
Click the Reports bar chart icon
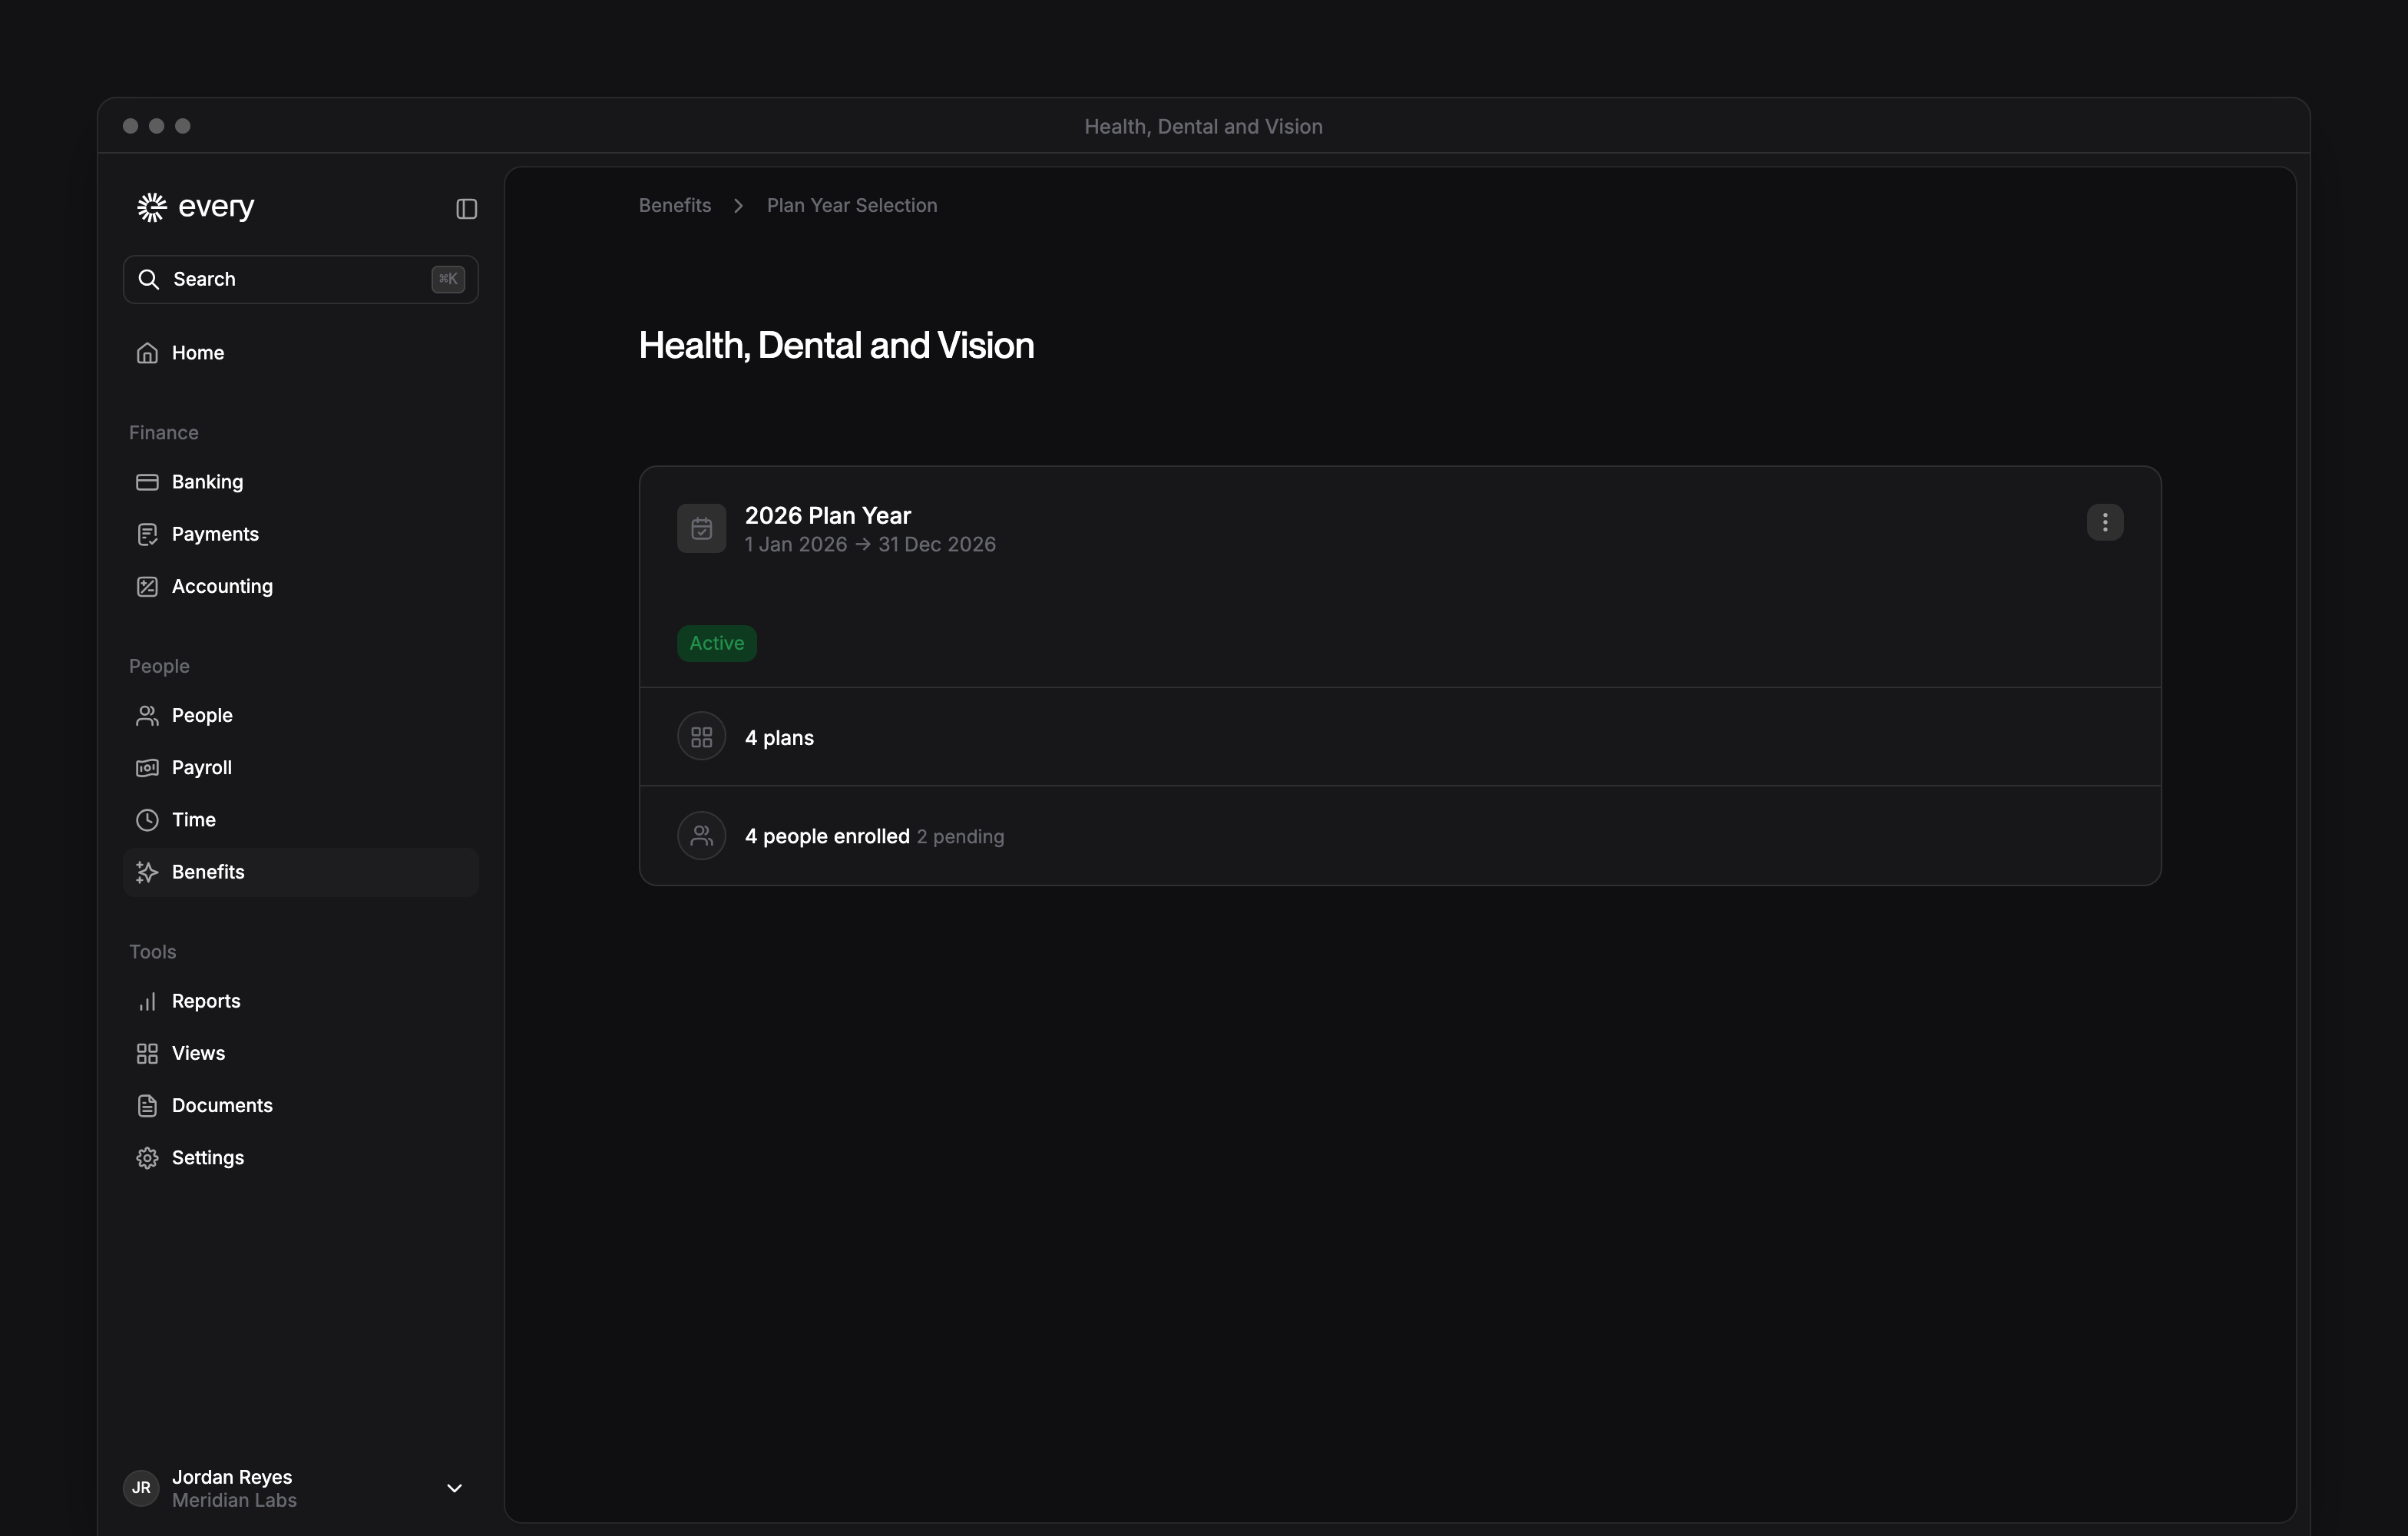(147, 1001)
